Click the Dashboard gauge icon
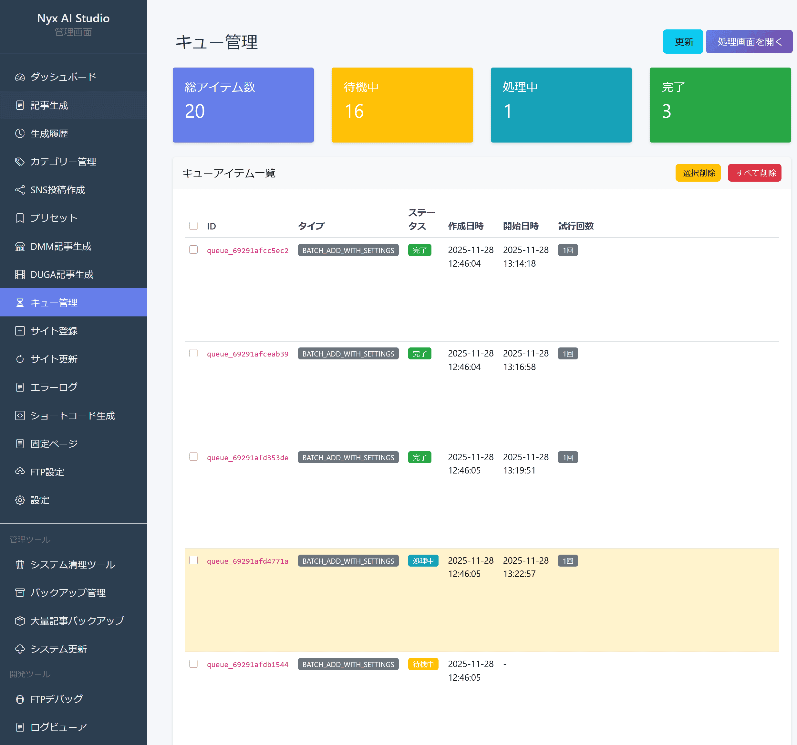 click(x=20, y=77)
